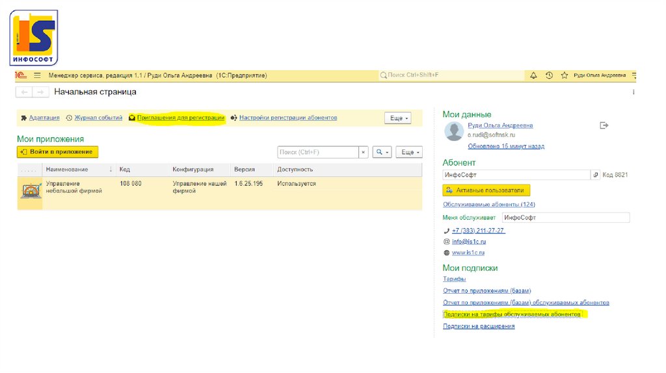The height and width of the screenshot is (373, 666).
Task: Open the Приглашения для регистрации link
Action: 180,118
